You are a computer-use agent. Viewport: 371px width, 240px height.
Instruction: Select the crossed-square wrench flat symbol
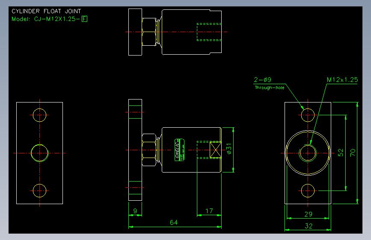(216, 150)
